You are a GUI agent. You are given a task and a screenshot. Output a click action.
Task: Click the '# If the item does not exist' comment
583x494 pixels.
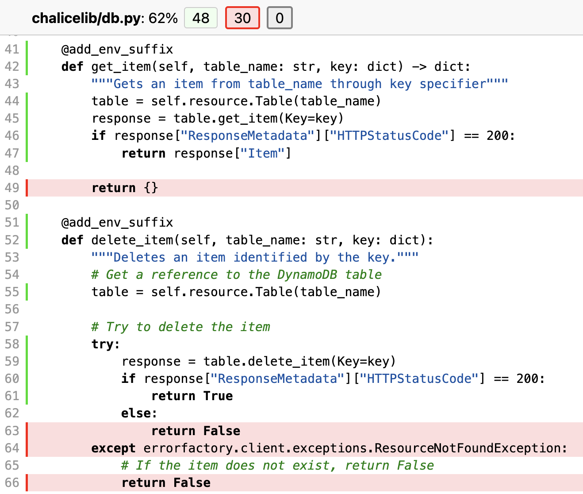click(x=278, y=465)
